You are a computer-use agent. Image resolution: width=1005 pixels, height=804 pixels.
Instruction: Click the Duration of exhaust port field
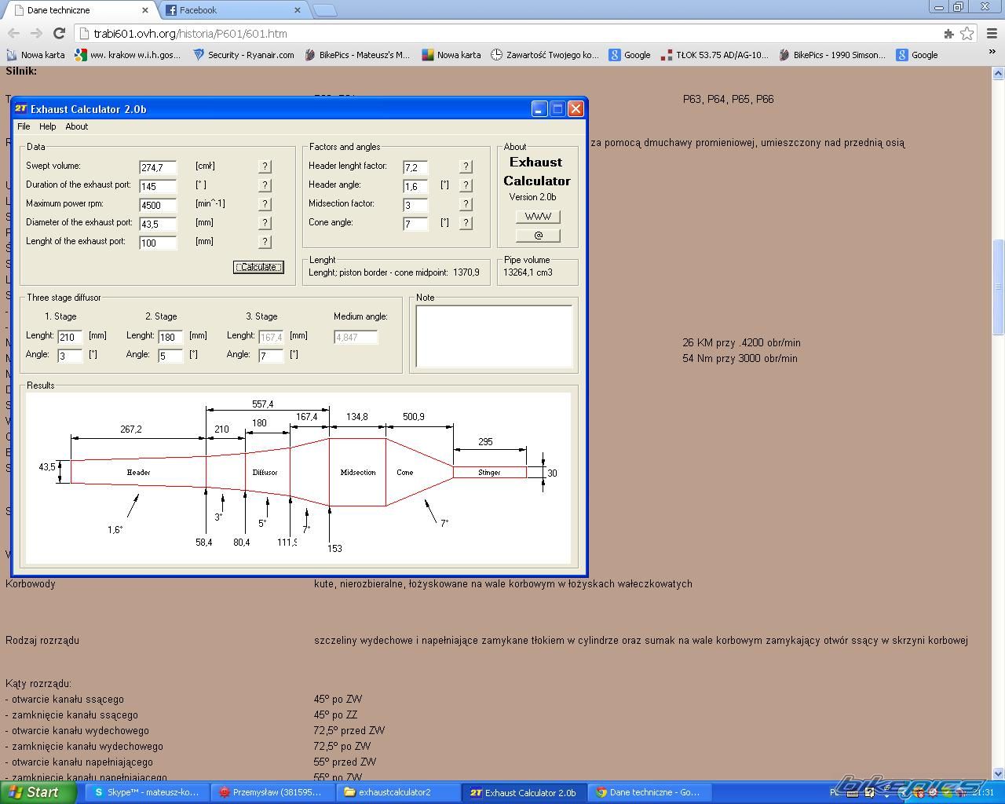coord(157,186)
